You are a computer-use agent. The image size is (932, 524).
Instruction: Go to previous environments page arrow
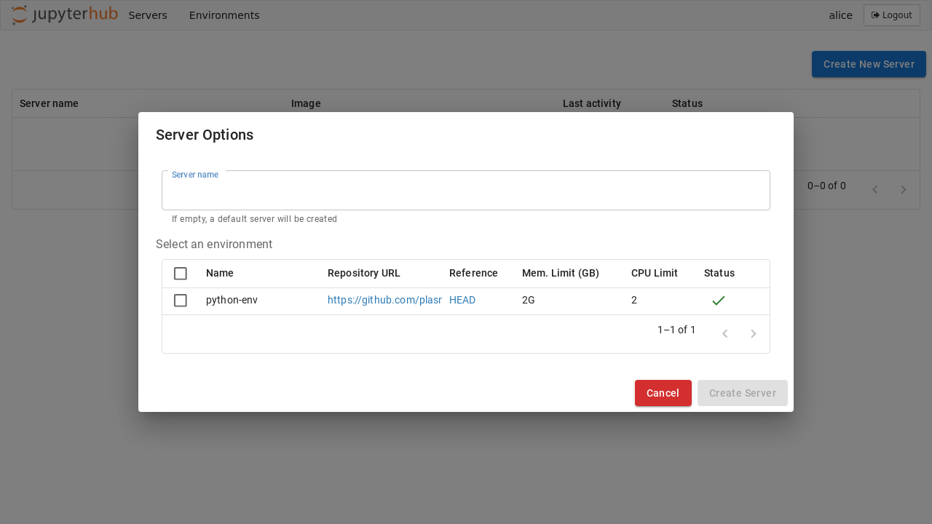(x=724, y=334)
